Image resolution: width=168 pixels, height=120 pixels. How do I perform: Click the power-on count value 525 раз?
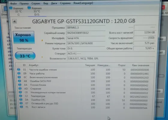[x=144, y=43]
